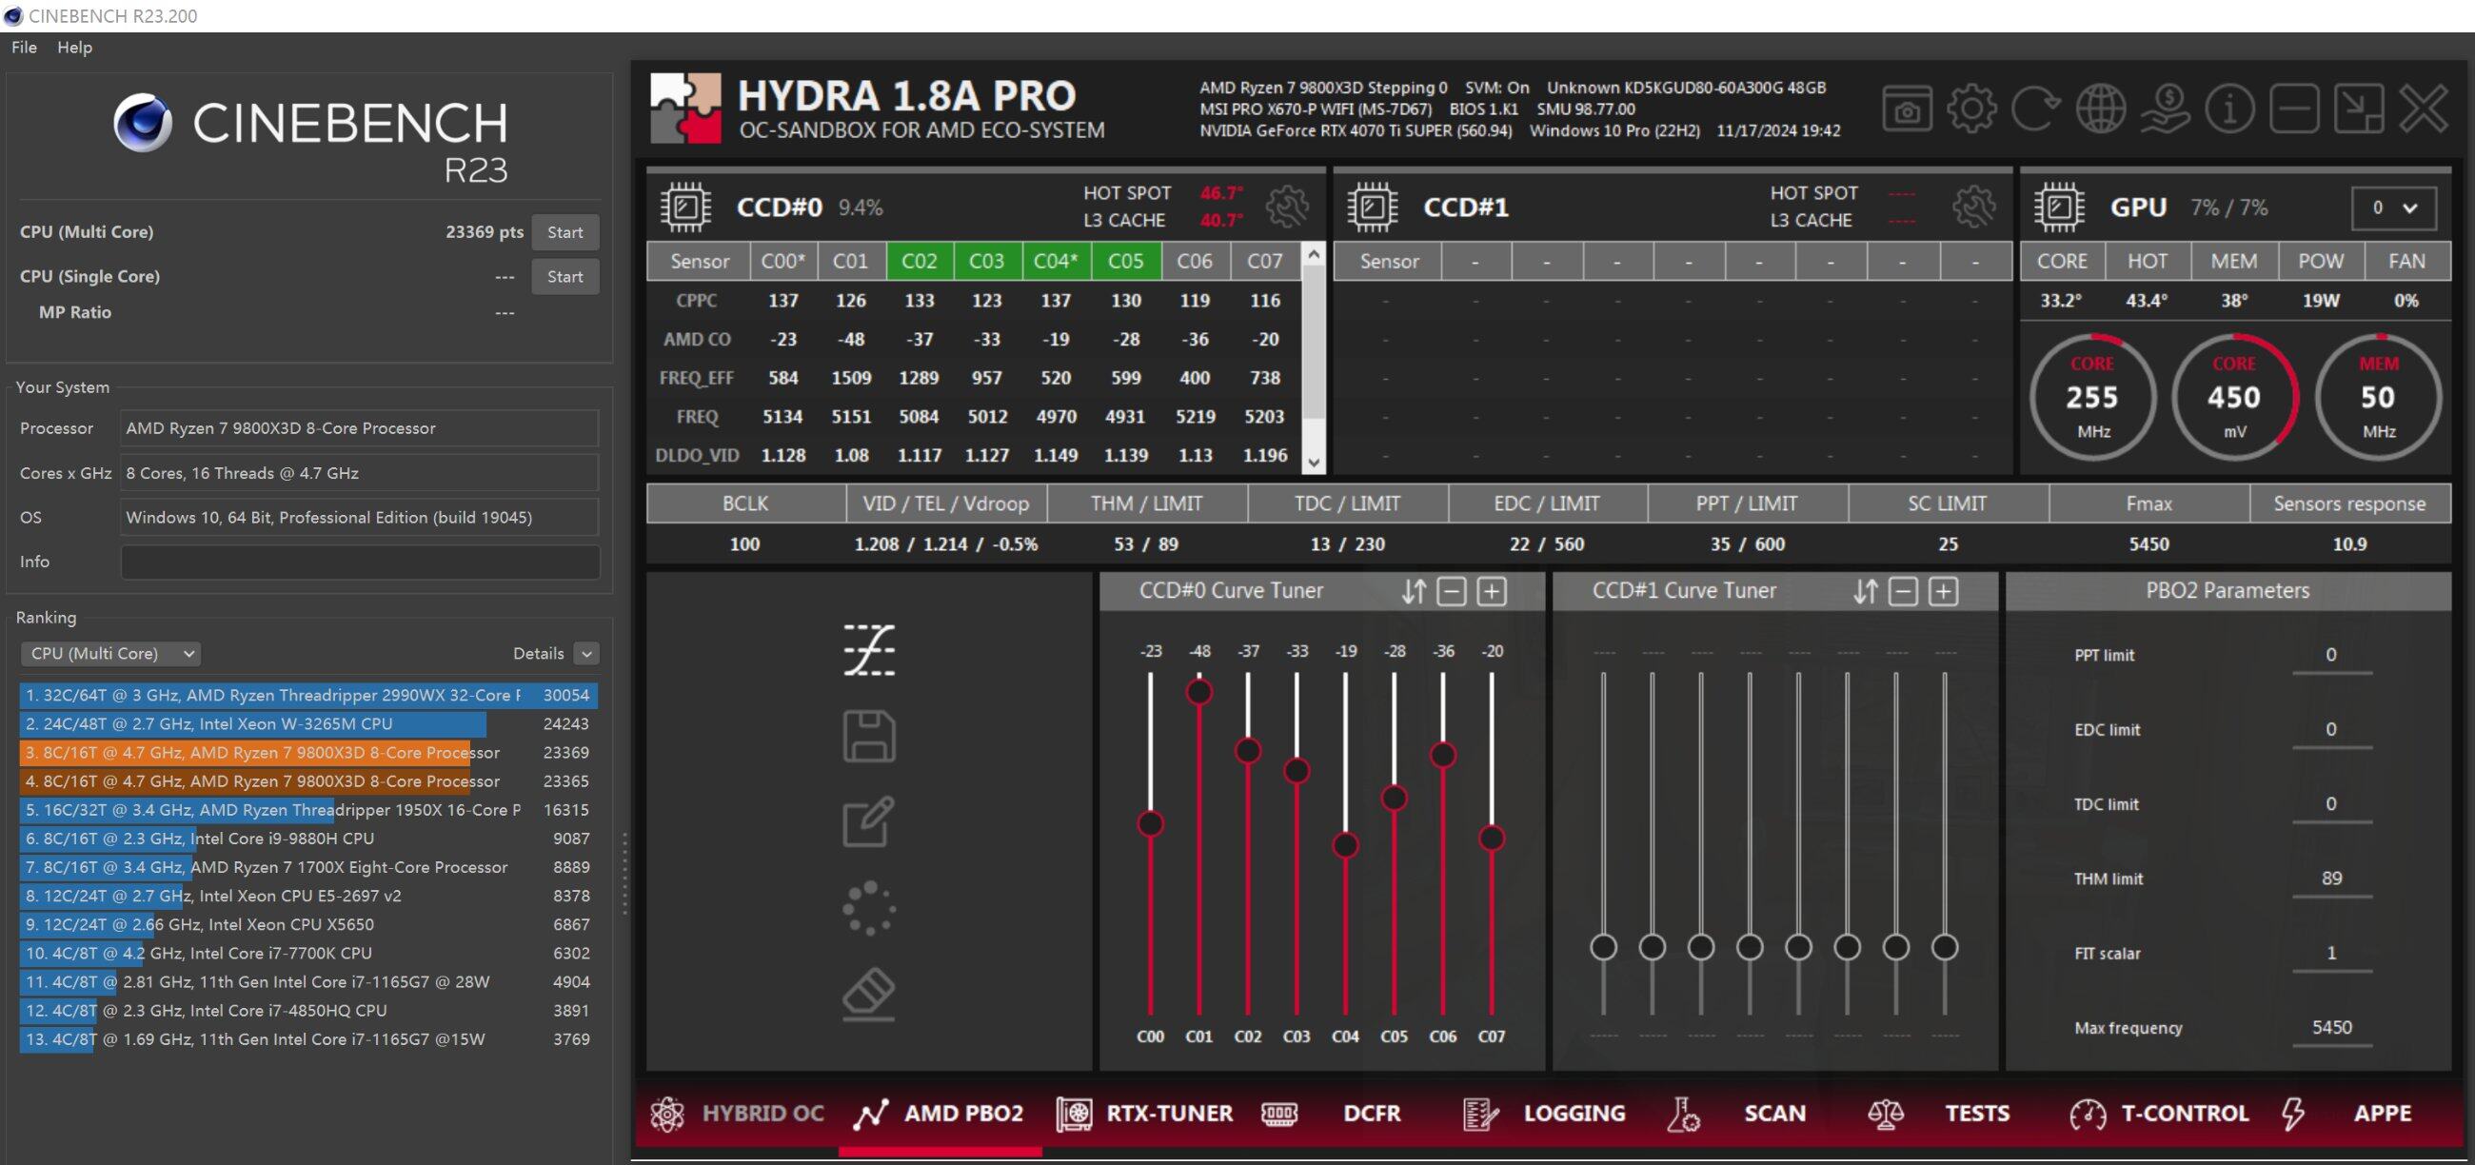Select ranking row Threadripper 2990WX

pyautogui.click(x=308, y=695)
